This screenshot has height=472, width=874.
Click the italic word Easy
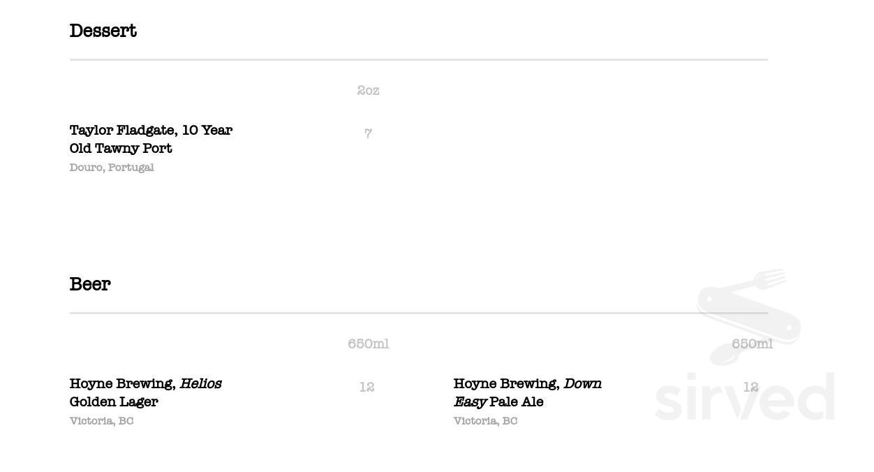[470, 402]
